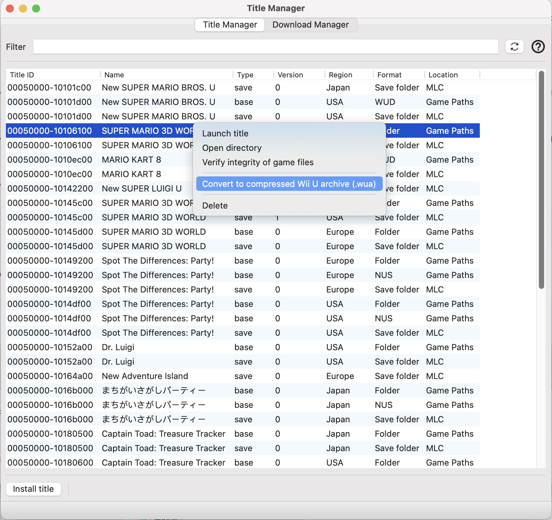Click the vertical scrollbar thumb

(x=541, y=180)
